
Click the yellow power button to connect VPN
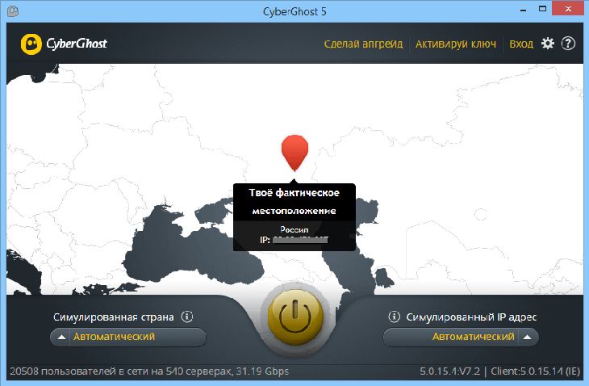pos(295,318)
